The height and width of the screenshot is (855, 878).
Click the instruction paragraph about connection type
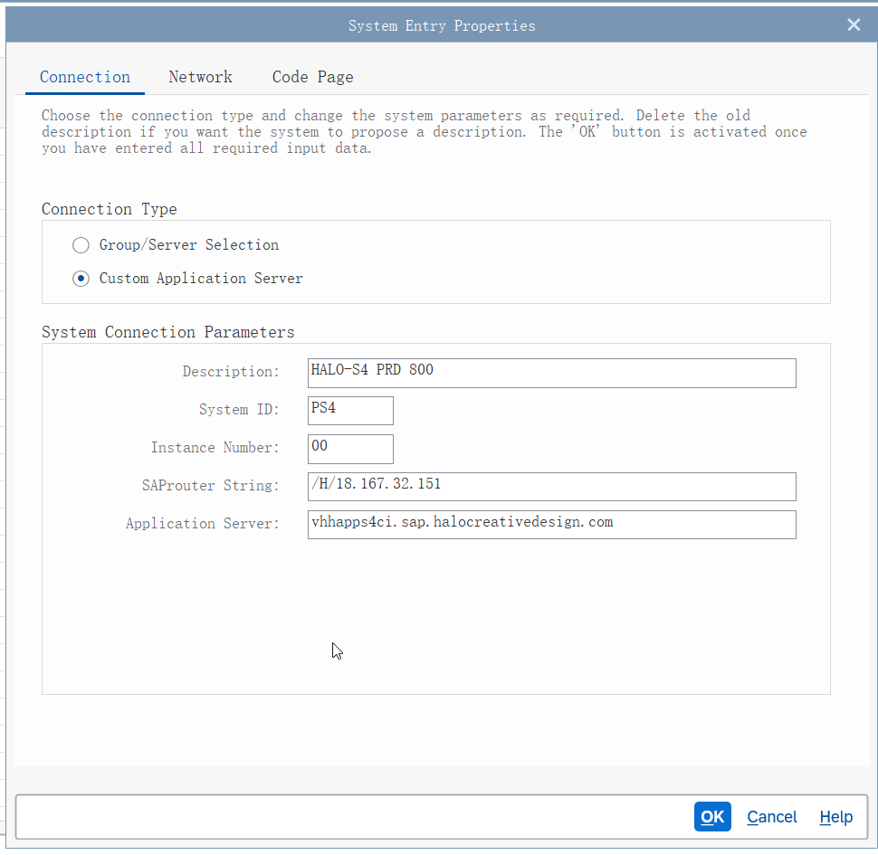pos(424,132)
